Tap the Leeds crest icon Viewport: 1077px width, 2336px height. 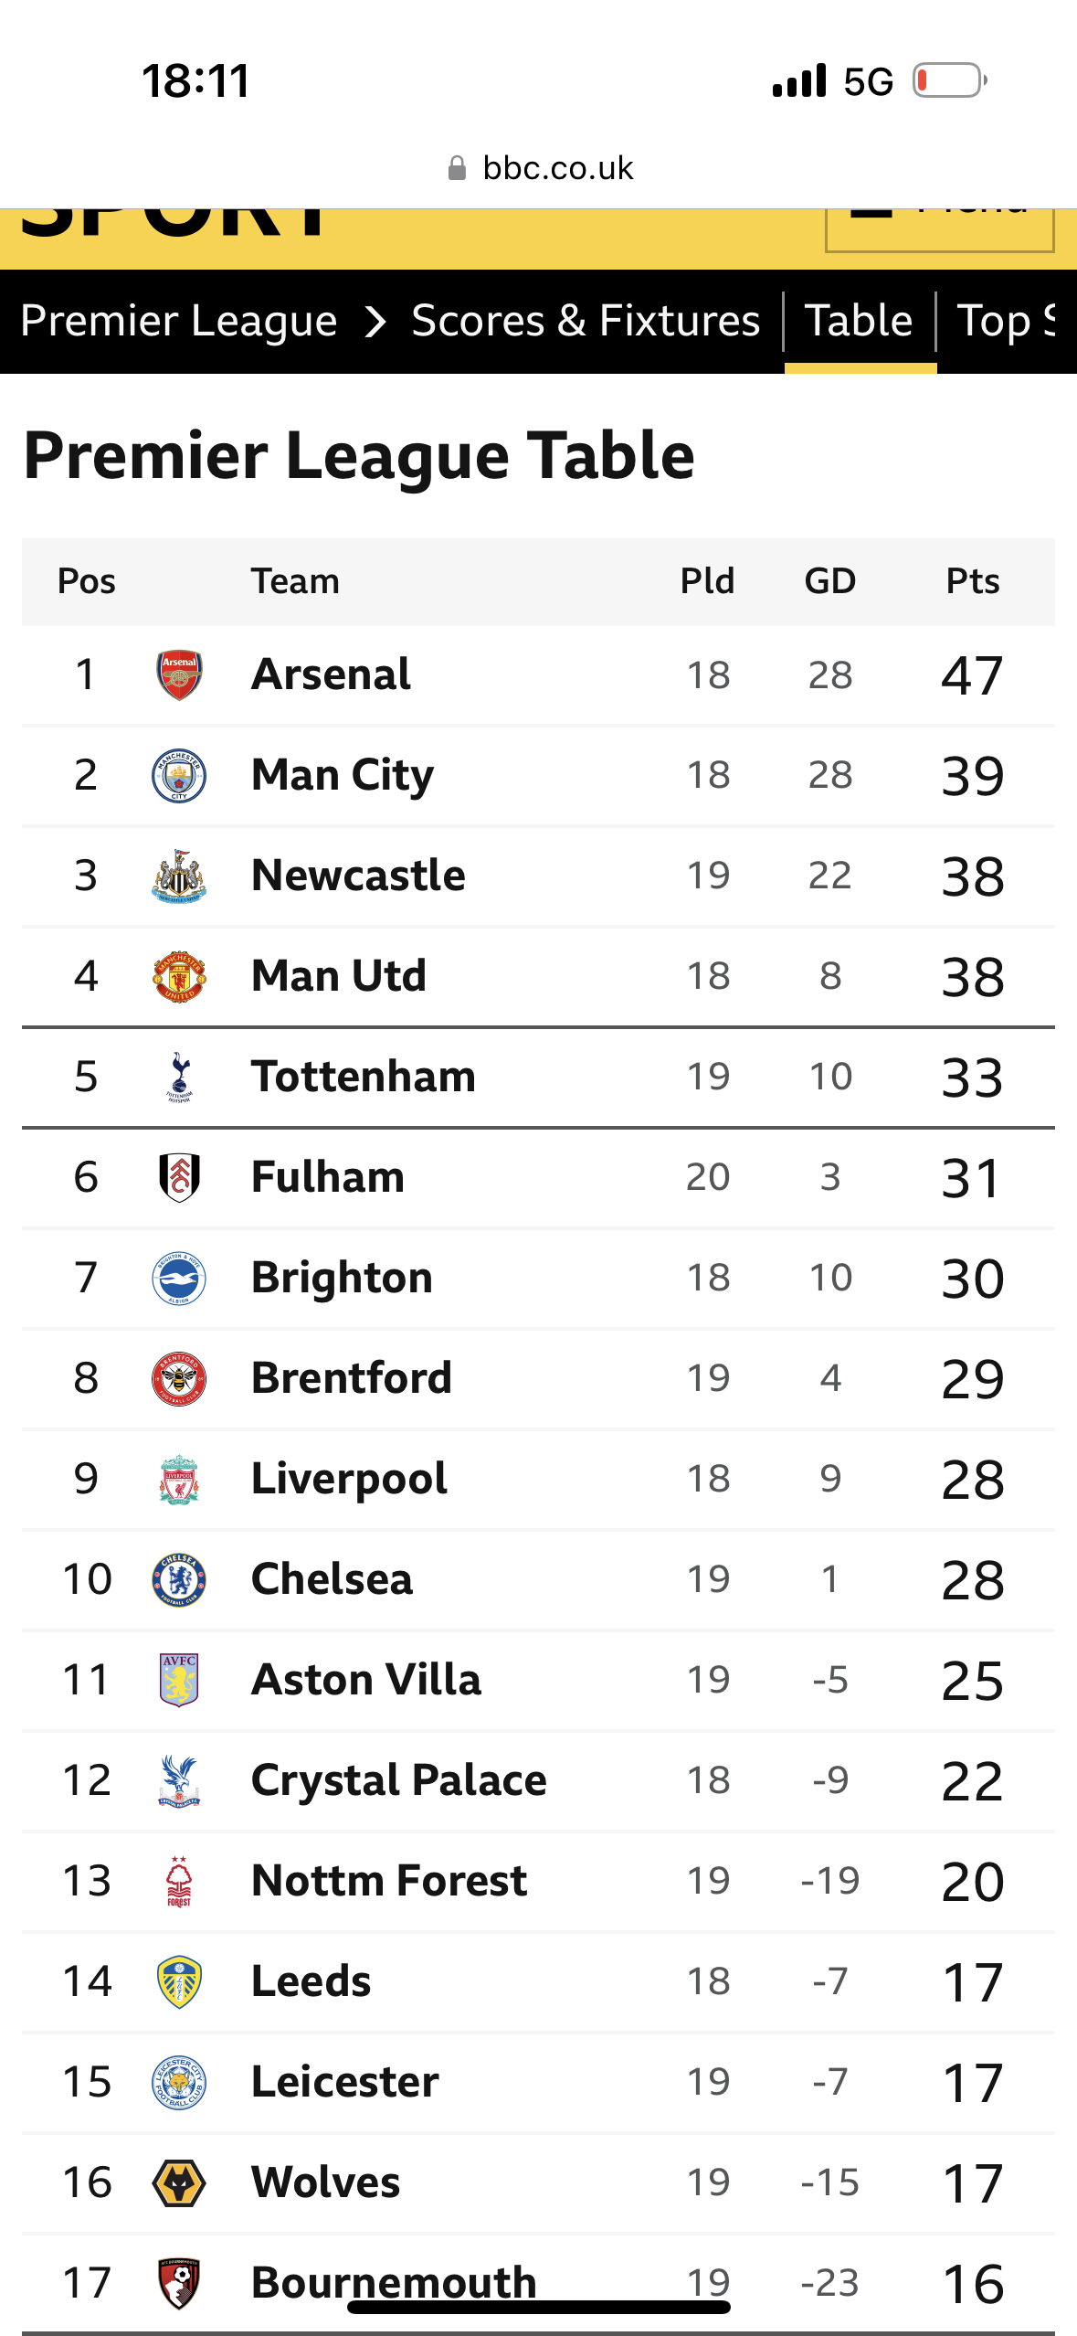179,1982
